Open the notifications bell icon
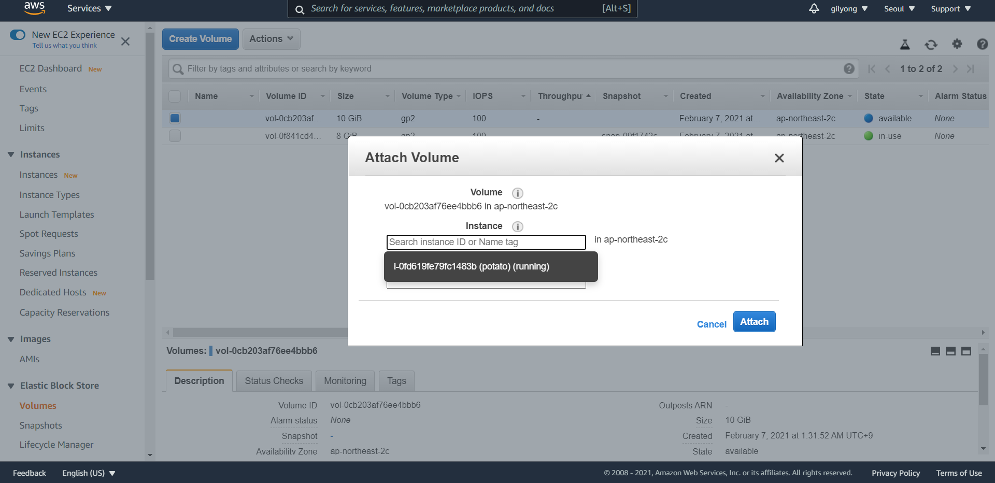 (x=814, y=8)
